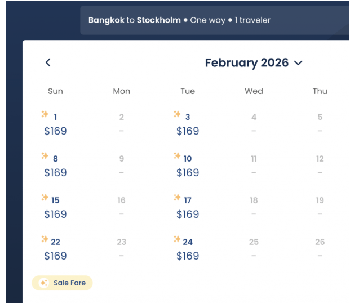Open the February 2026 month dropdown
Image resolution: width=359 pixels, height=304 pixels.
[254, 62]
